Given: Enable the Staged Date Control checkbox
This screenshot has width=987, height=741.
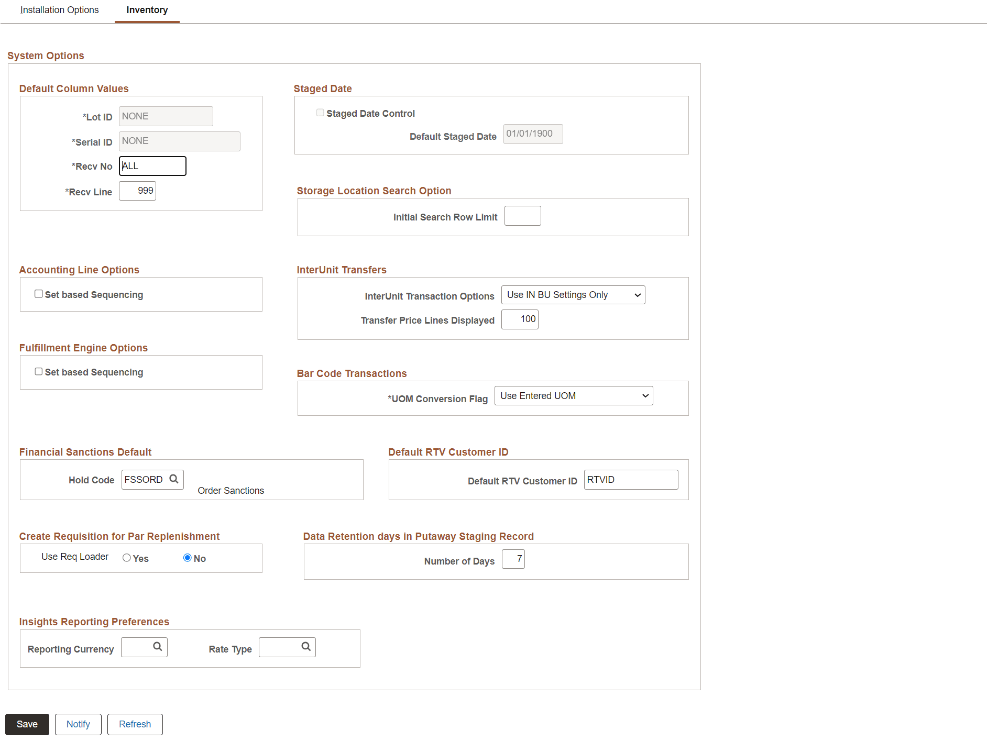Looking at the screenshot, I should pos(320,112).
